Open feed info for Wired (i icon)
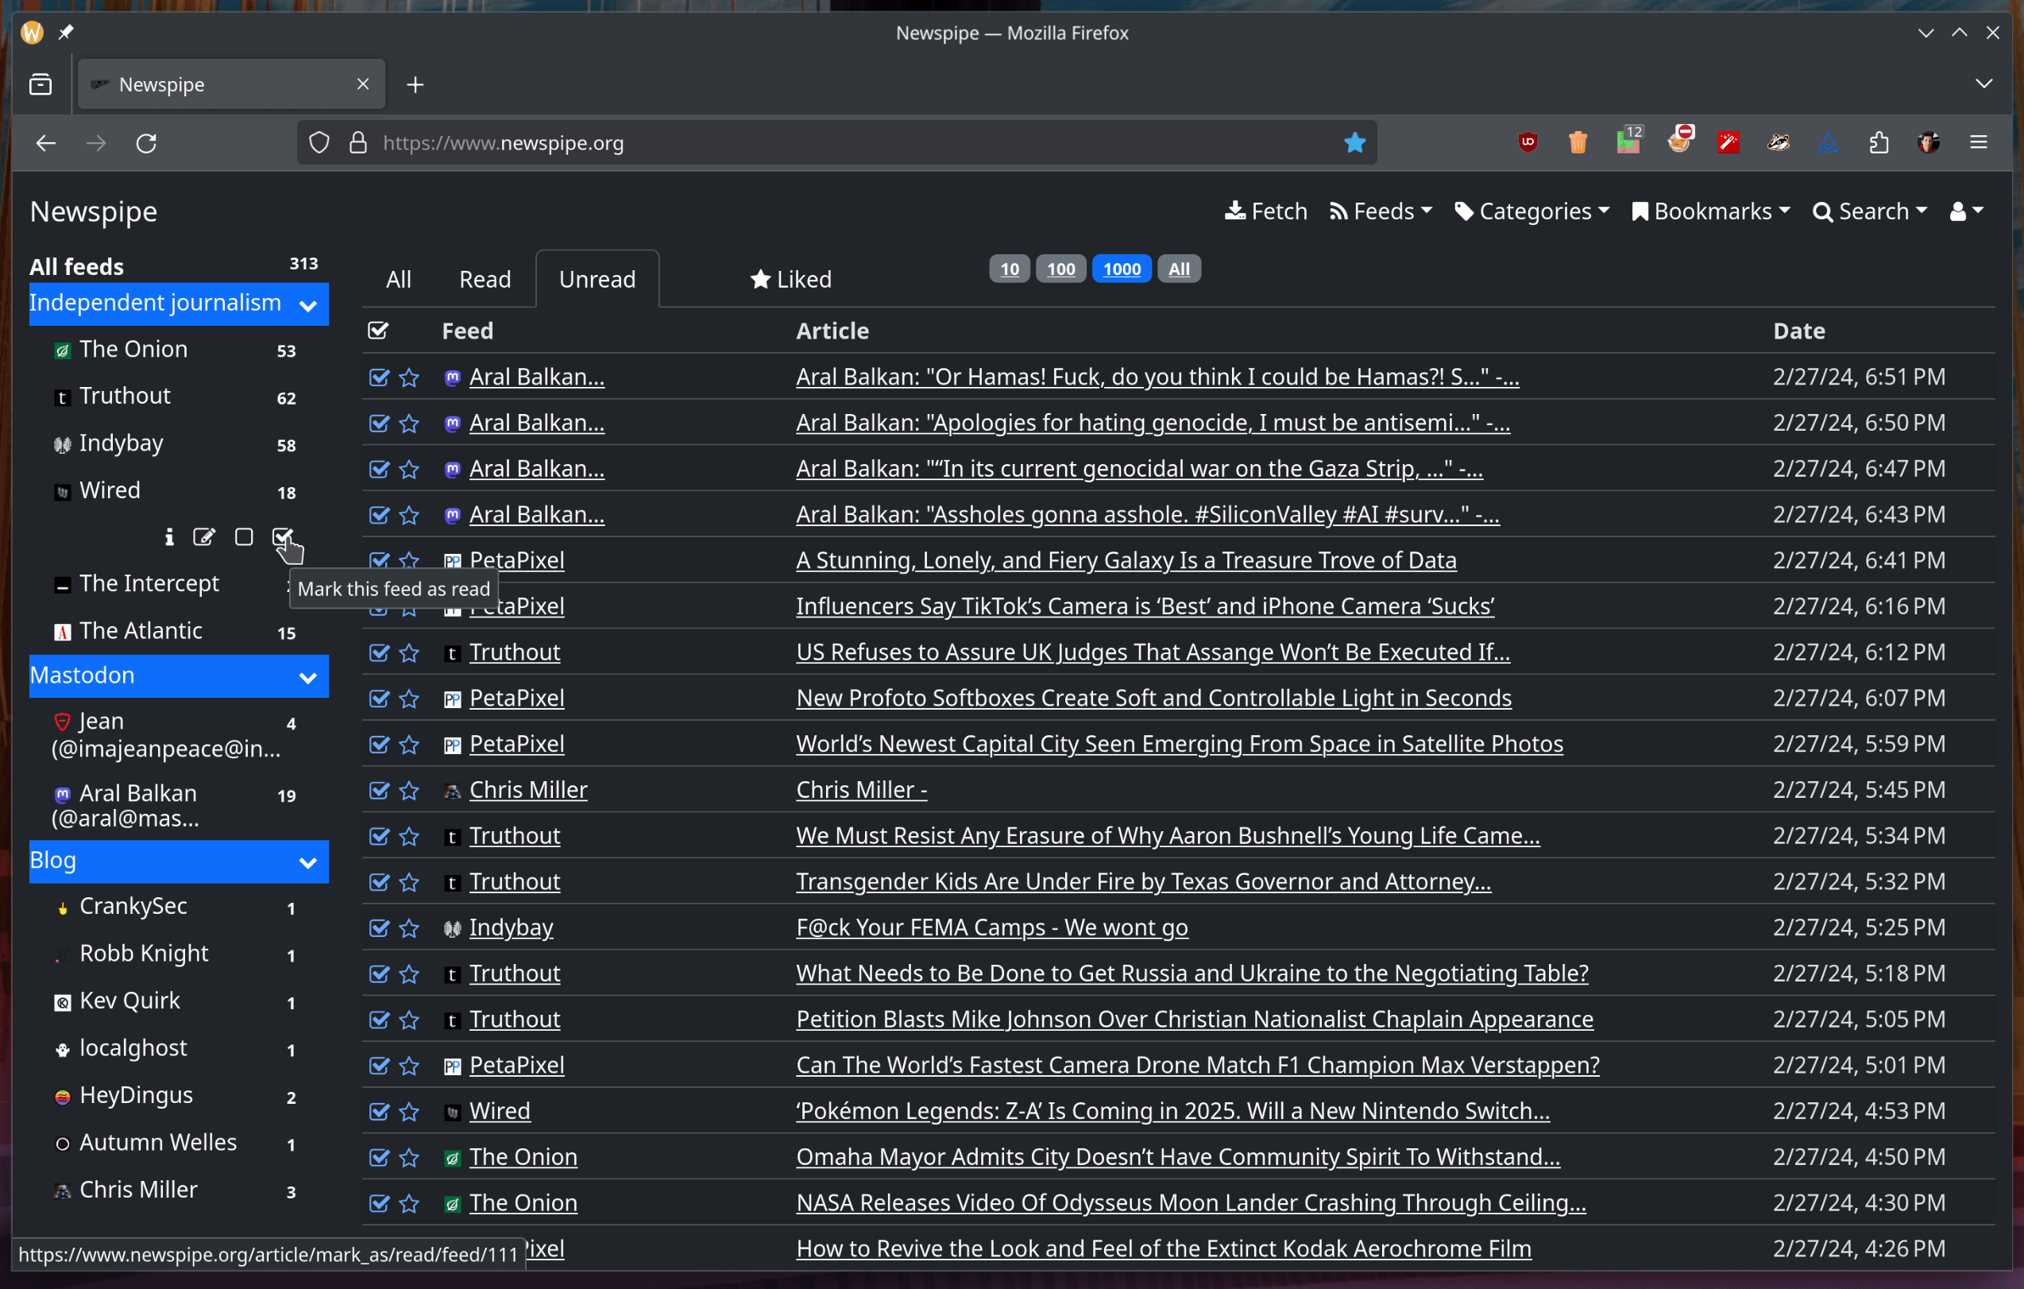 point(168,536)
